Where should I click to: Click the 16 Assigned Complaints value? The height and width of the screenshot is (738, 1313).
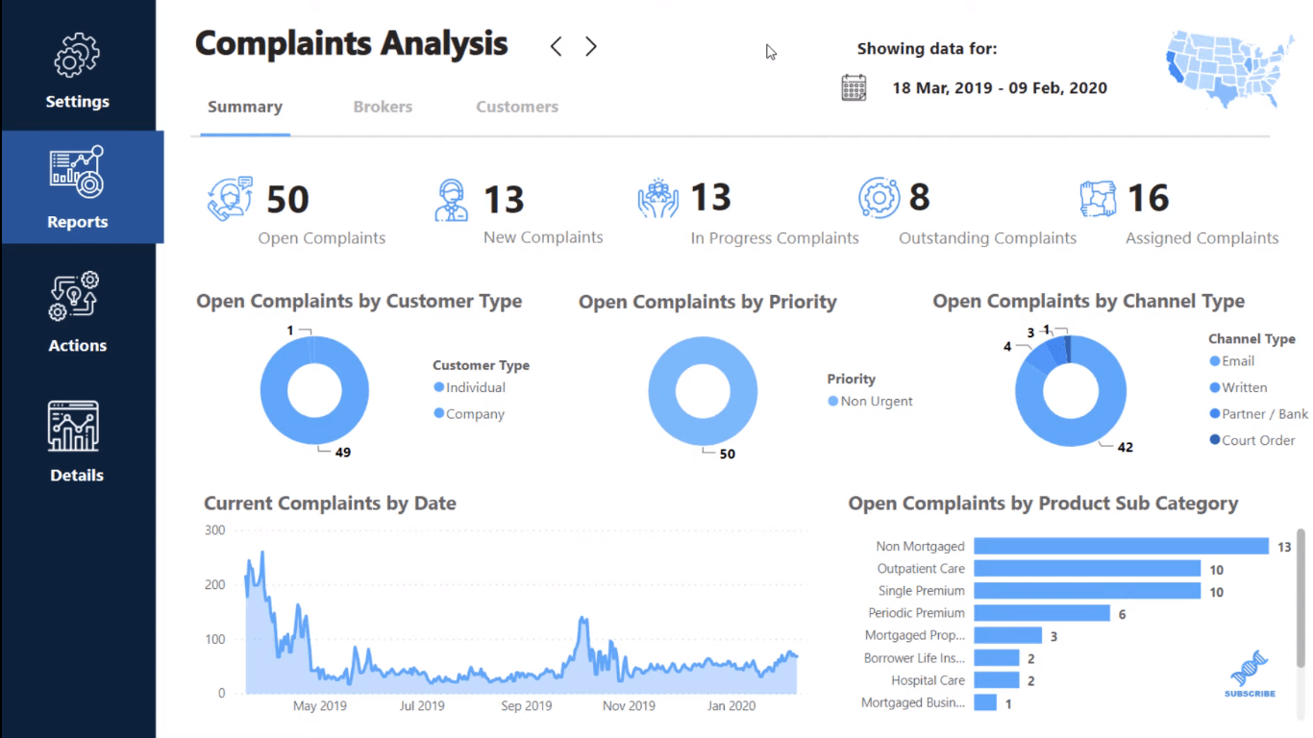coord(1148,199)
